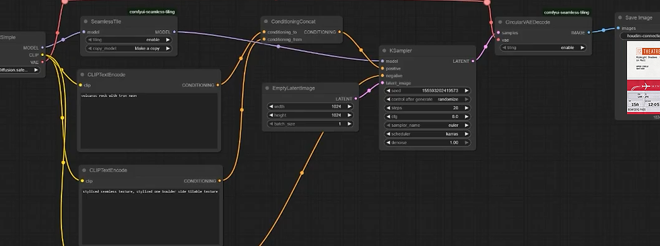Open the control after generate randomize dropdown
The width and height of the screenshot is (660, 246).
(x=428, y=99)
